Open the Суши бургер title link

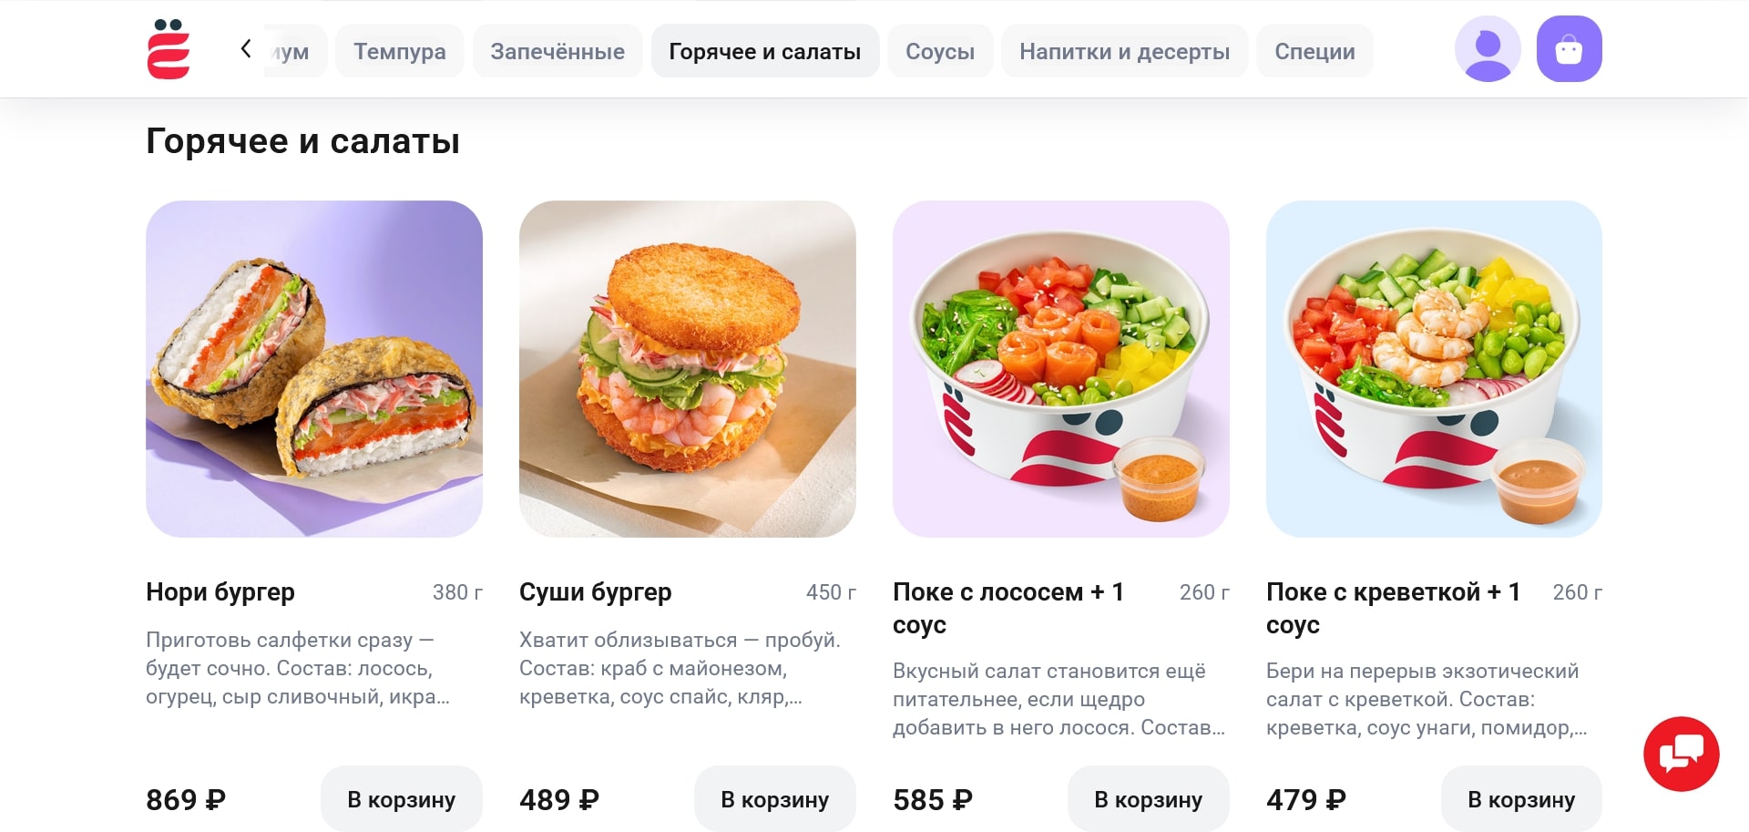click(596, 592)
